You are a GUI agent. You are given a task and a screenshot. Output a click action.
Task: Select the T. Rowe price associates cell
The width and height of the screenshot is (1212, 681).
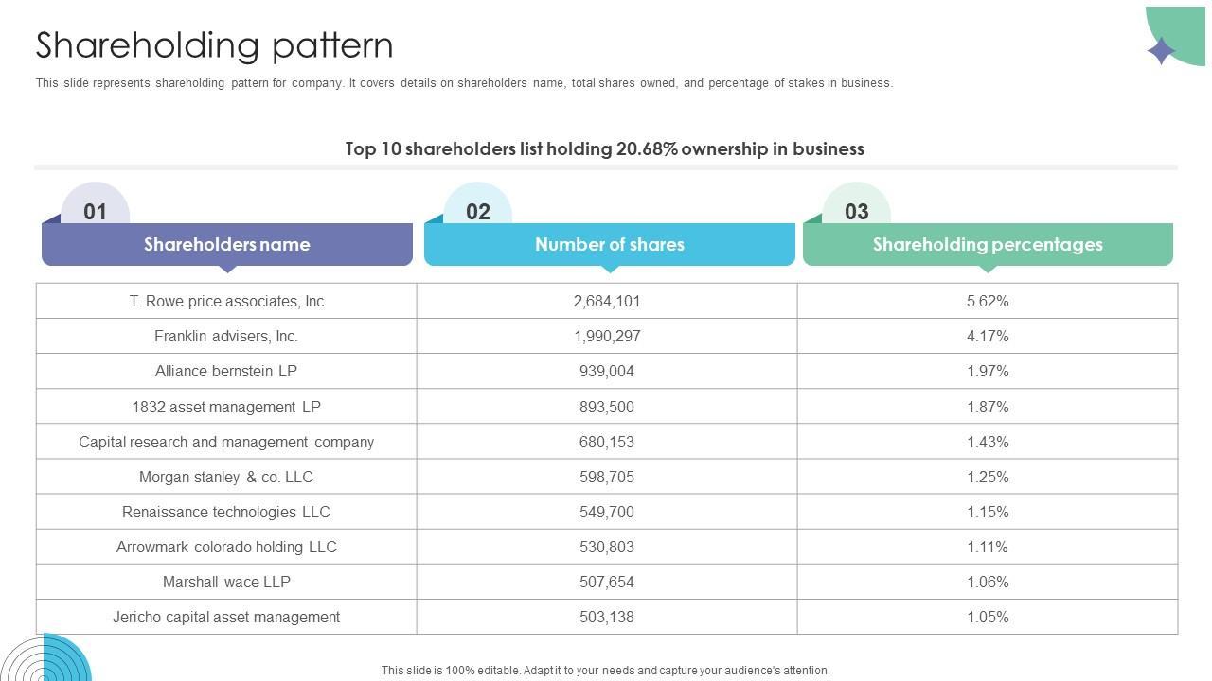[226, 301]
